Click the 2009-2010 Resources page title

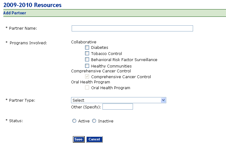pyautogui.click(x=32, y=5)
